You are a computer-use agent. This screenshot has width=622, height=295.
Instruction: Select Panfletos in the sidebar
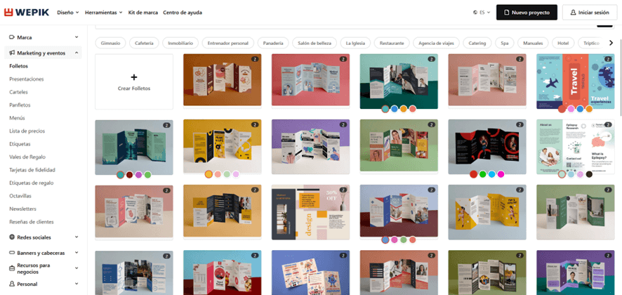(x=20, y=105)
